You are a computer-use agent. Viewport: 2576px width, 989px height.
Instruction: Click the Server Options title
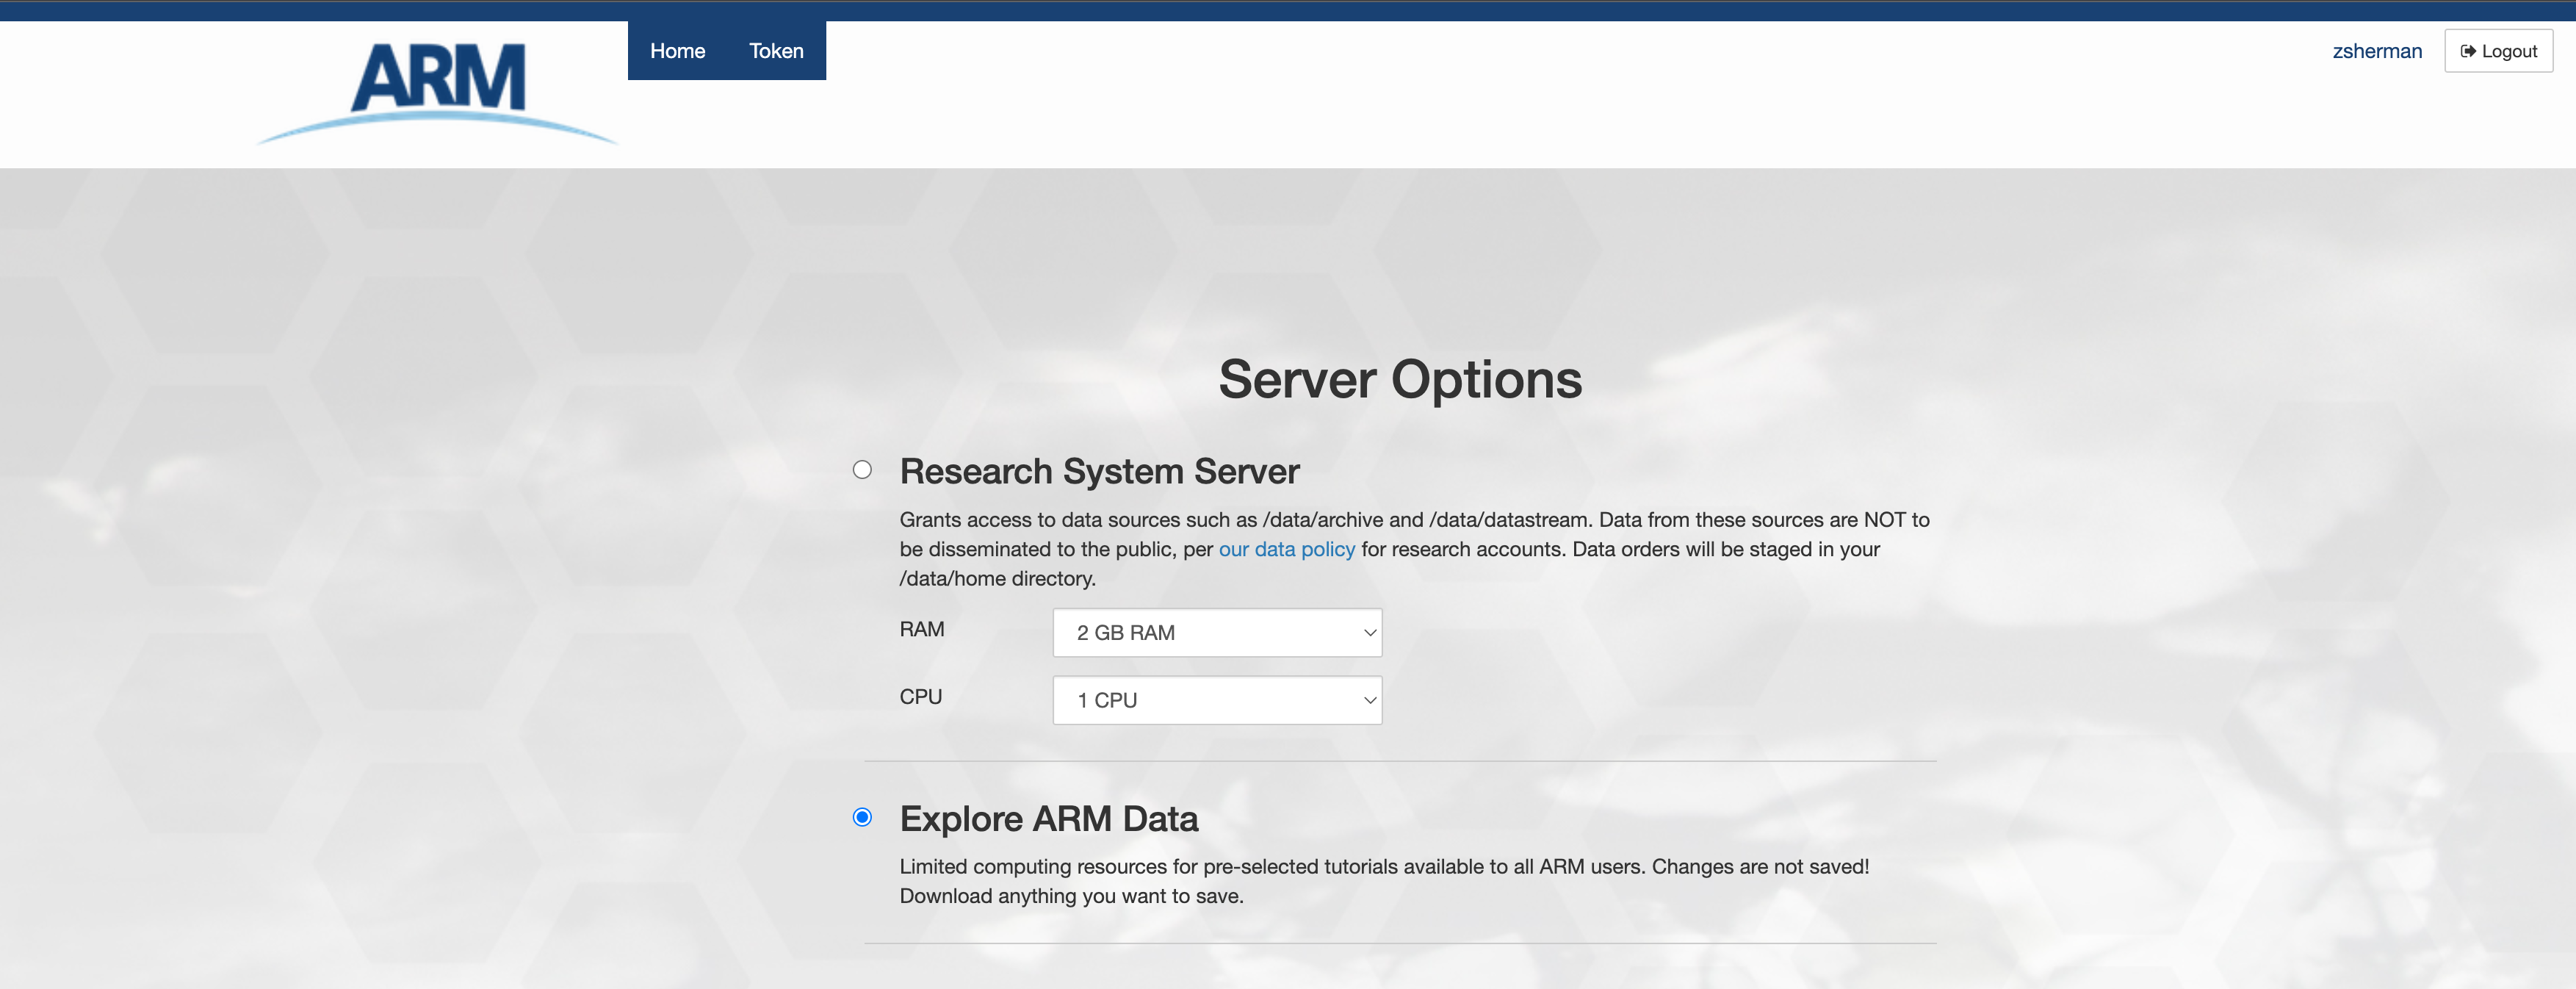click(x=1400, y=380)
